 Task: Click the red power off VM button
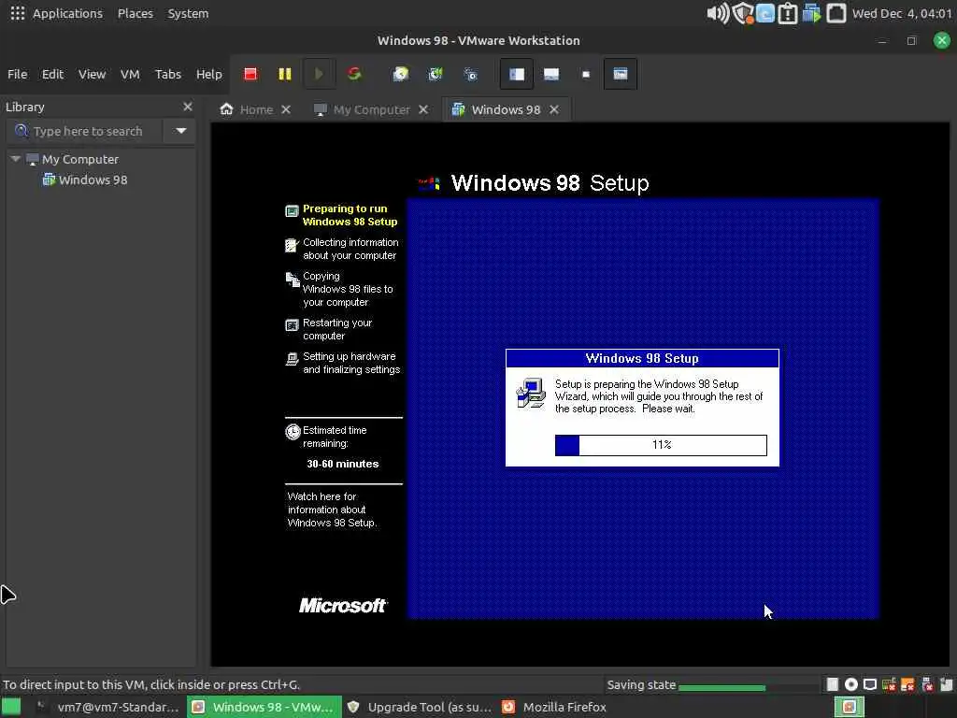[x=250, y=74]
